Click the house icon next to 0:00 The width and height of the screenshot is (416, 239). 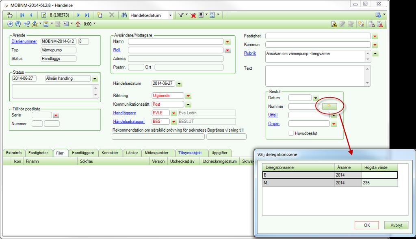tap(78, 24)
